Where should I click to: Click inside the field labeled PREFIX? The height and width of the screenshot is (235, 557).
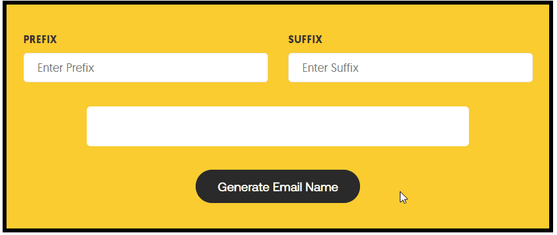click(x=145, y=67)
